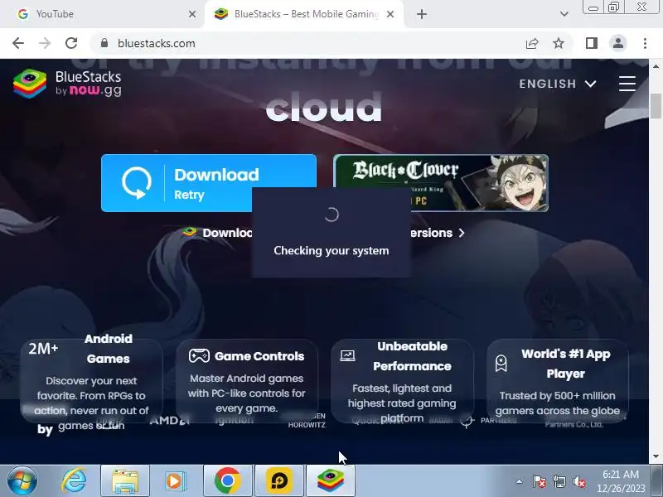Open a new browser tab
Viewport: 663px width, 497px height.
[x=422, y=14]
